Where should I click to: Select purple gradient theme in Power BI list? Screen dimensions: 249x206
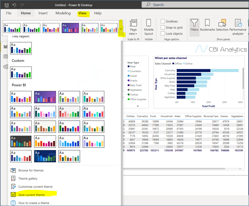pos(45,97)
